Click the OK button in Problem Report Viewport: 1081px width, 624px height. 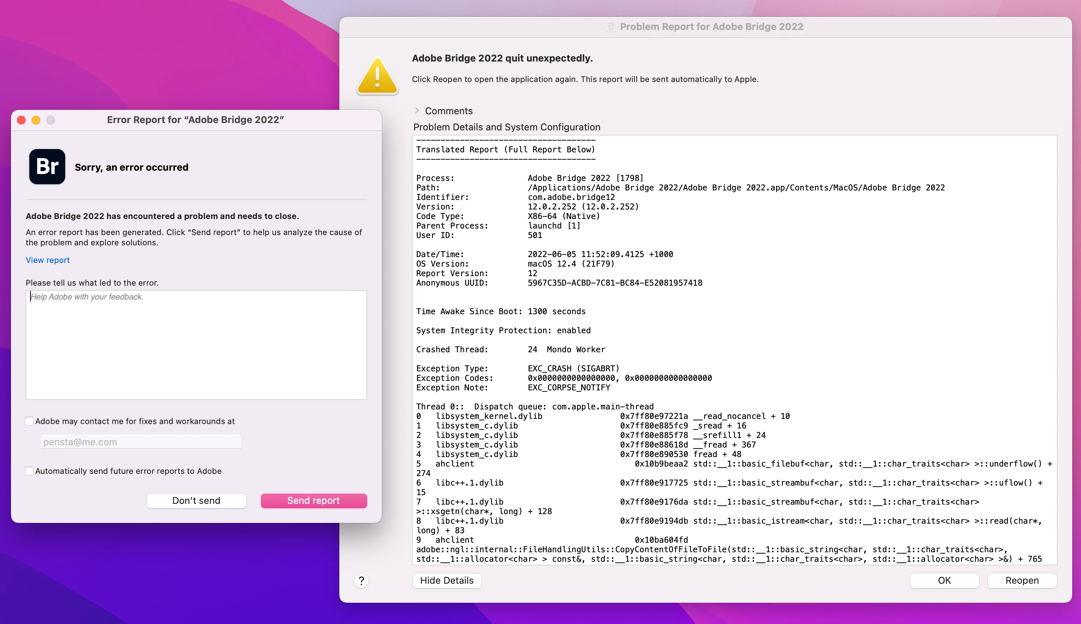point(944,580)
